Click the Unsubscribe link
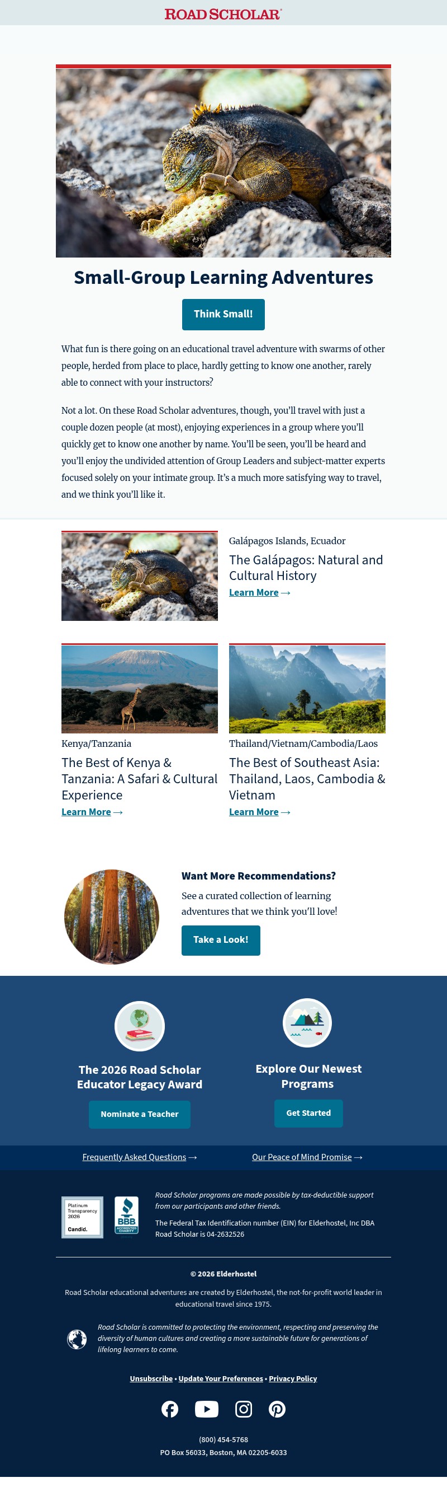The image size is (447, 1487). coord(151,1378)
